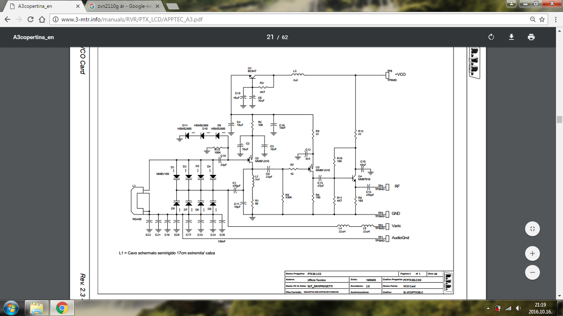563x316 pixels.
Task: Click the L1 cable note text
Action: tap(167, 253)
